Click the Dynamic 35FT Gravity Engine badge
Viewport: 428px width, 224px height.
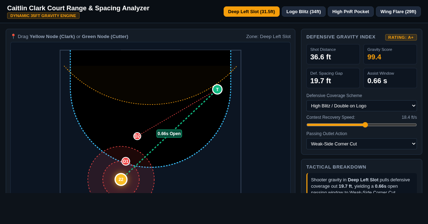point(43,16)
